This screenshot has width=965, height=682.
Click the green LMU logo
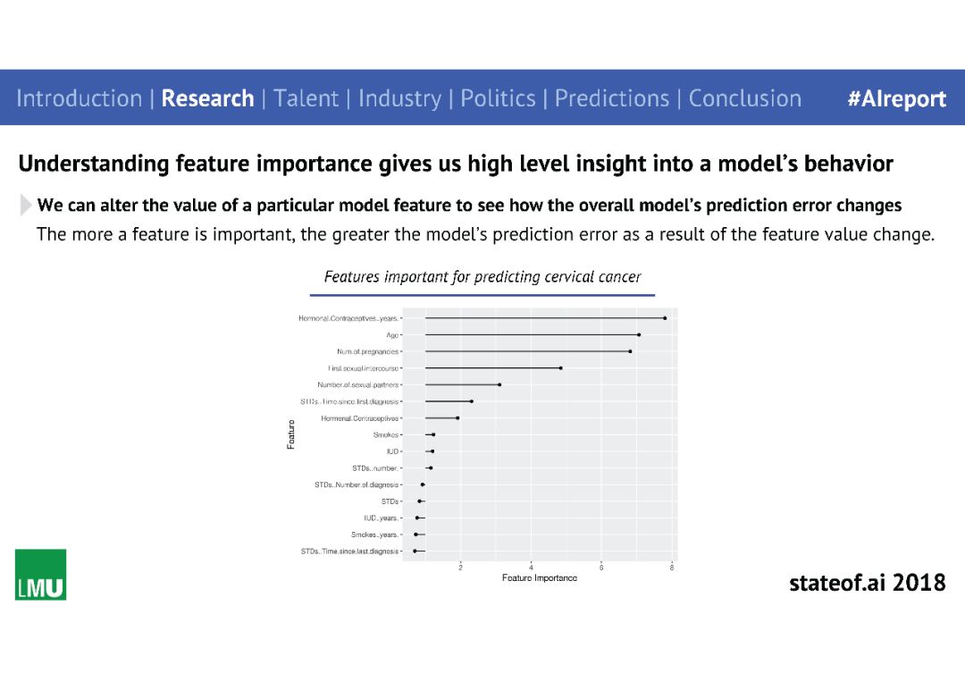[x=40, y=574]
